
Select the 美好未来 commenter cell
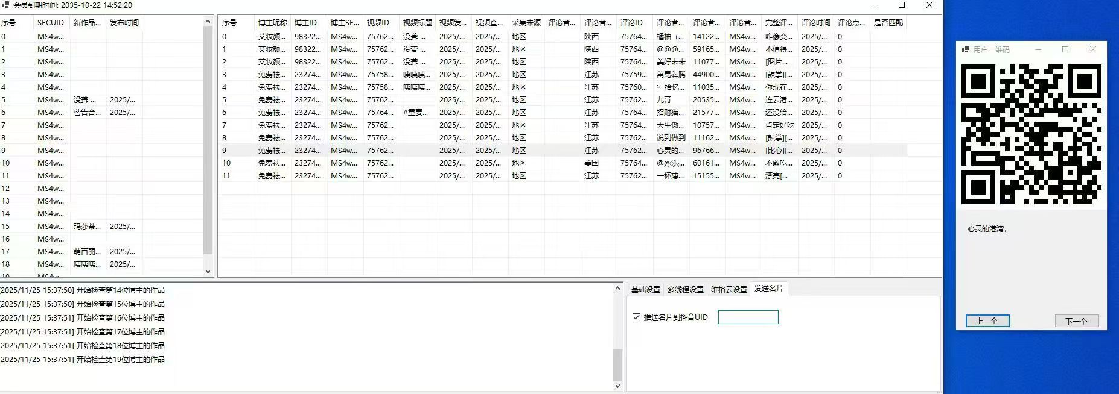click(x=671, y=62)
